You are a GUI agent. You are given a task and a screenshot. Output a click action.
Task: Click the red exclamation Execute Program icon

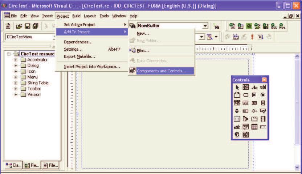[x=252, y=37]
